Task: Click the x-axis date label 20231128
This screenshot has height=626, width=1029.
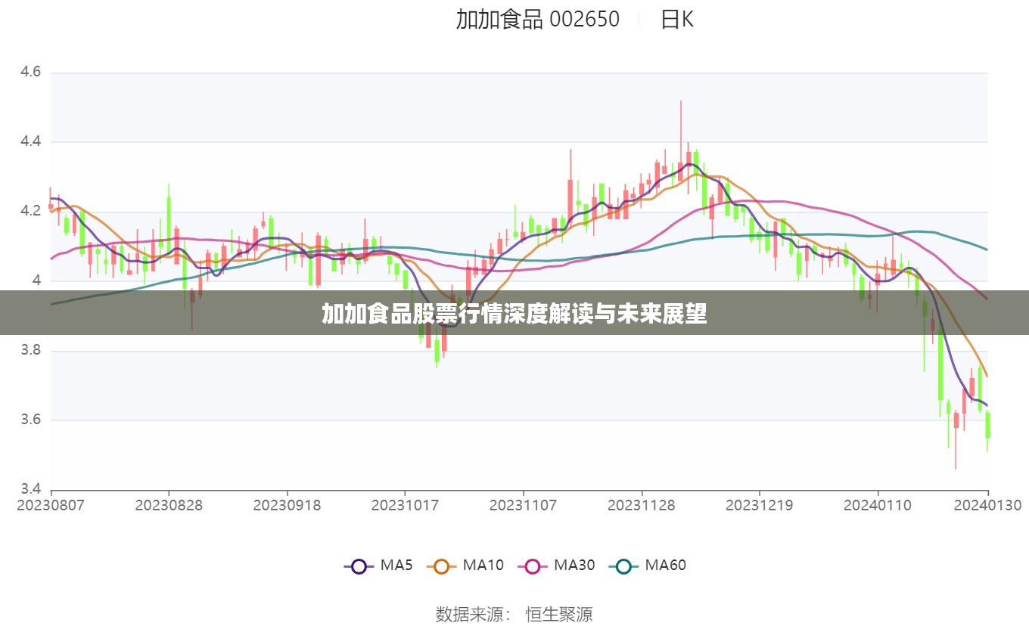Action: [x=641, y=505]
